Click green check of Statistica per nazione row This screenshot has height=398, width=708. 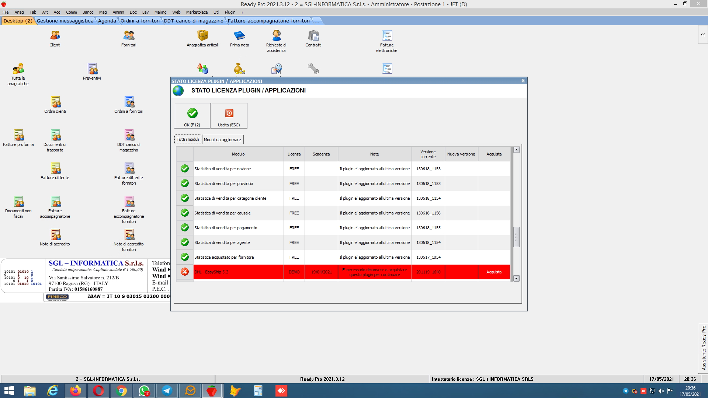[185, 169]
